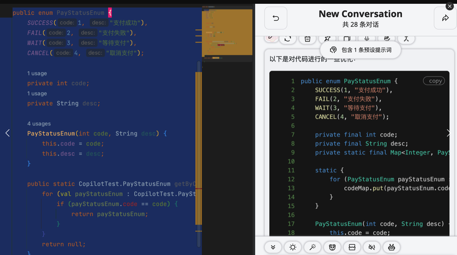Go to next image with right arrow

click(x=448, y=133)
